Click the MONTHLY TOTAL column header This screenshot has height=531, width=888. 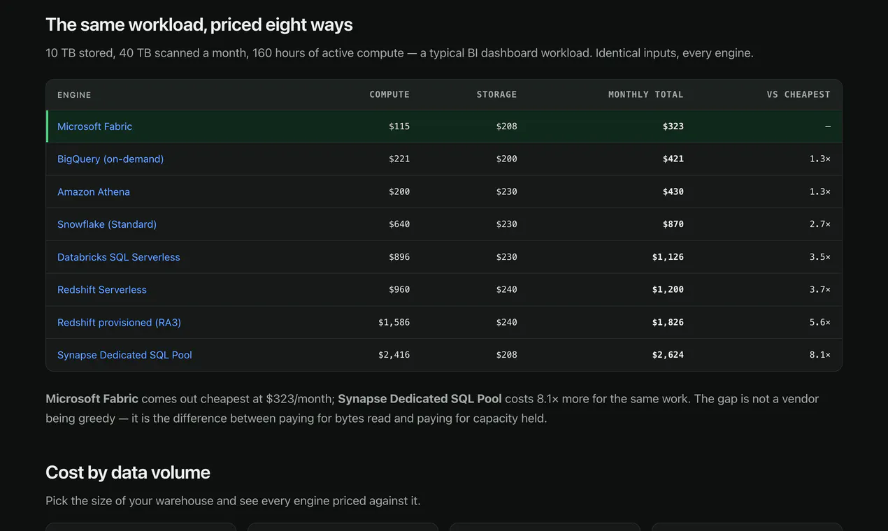pos(646,94)
